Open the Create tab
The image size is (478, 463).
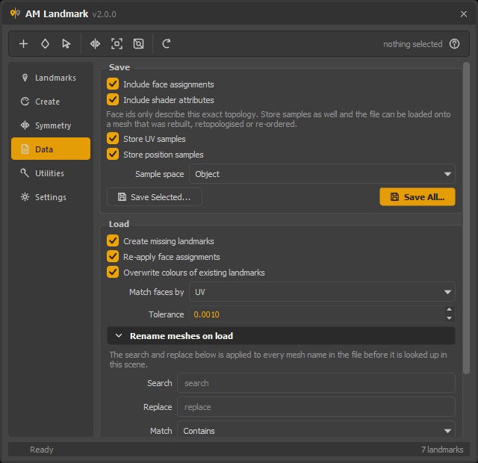click(51, 102)
